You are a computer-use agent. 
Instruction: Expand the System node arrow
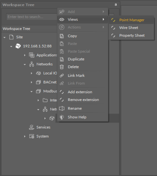(x=25, y=136)
